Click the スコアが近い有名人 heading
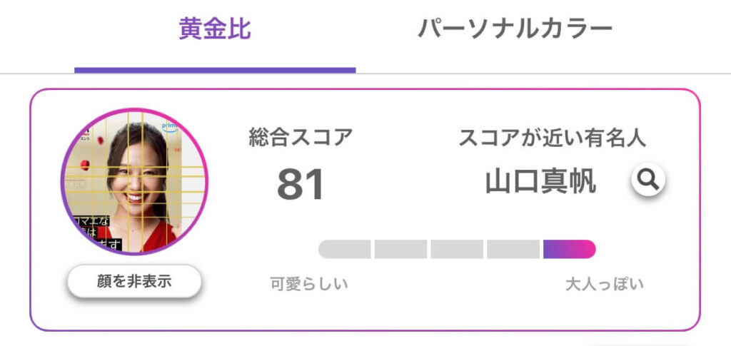 click(x=553, y=138)
